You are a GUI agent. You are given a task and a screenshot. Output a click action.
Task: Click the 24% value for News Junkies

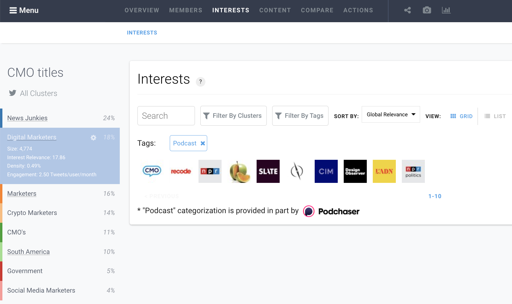109,118
